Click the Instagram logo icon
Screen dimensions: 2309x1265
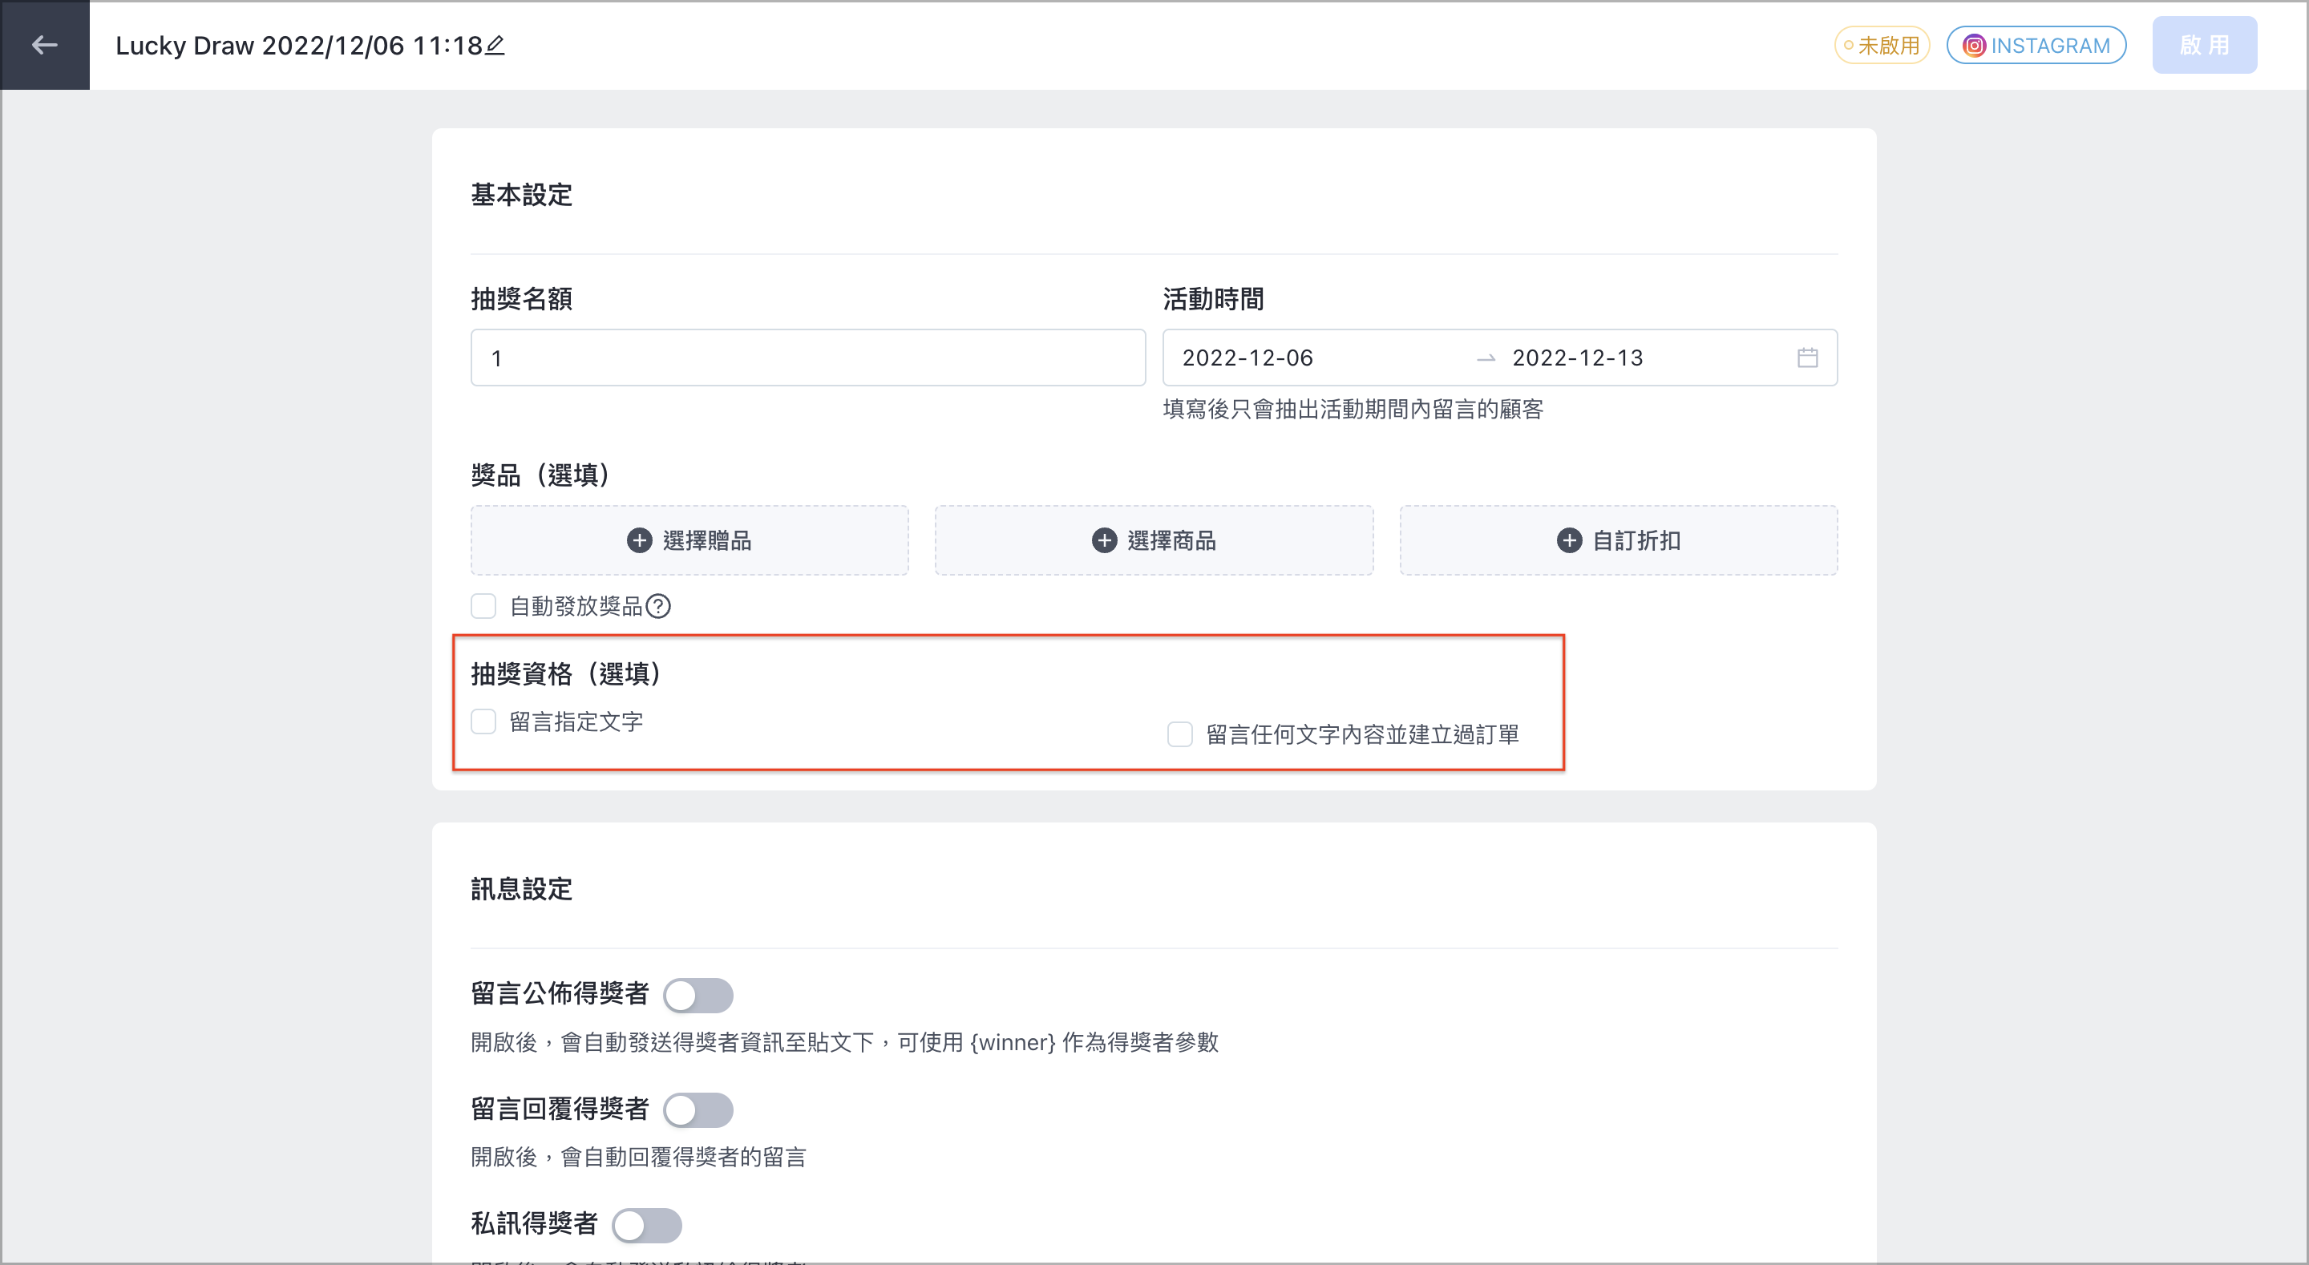coord(1975,46)
